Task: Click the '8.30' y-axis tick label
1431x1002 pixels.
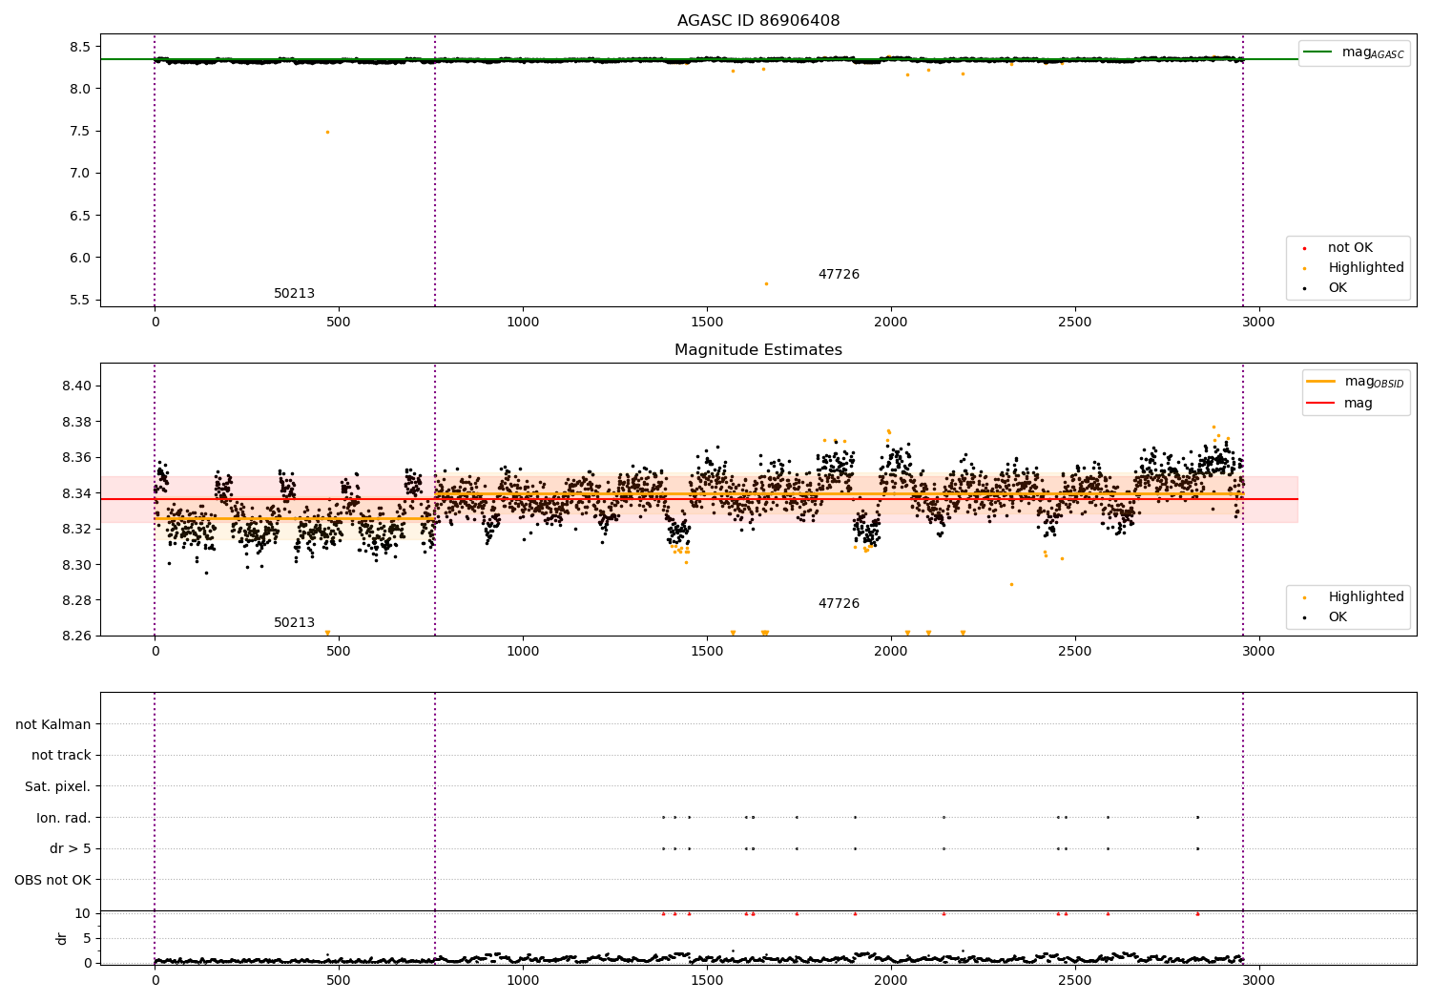Action: [76, 565]
